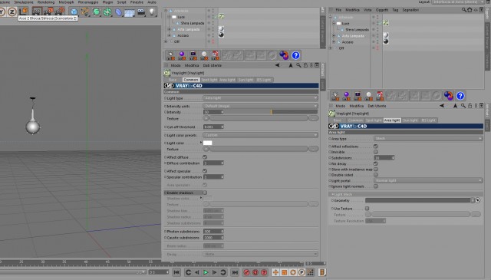Image resolution: width=491 pixels, height=280 pixels.
Task: Open the Light type dropdown
Action: pyautogui.click(x=260, y=98)
